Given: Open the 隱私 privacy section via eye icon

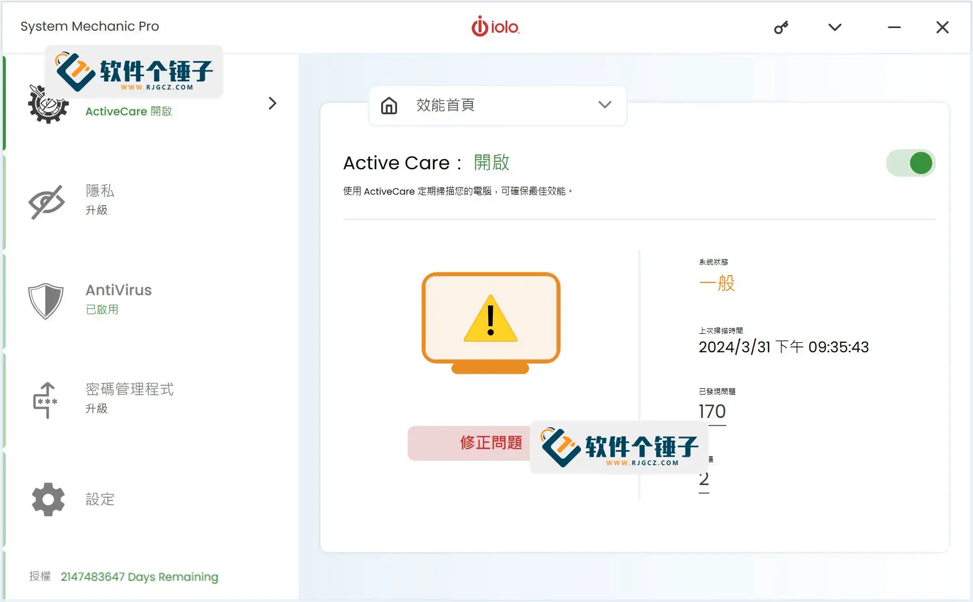Looking at the screenshot, I should point(48,201).
